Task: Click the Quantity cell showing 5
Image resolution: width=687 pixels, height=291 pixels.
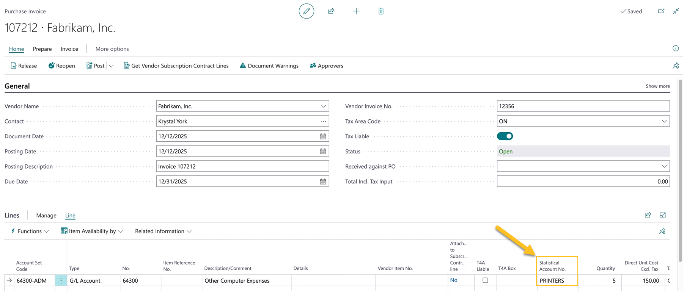Action: (599, 280)
